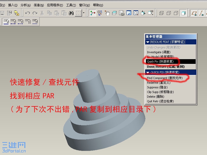Image resolution: width=207 pixels, height=155 pixels.
Task: Open the 信息(N) menu
Action: [x=39, y=5]
